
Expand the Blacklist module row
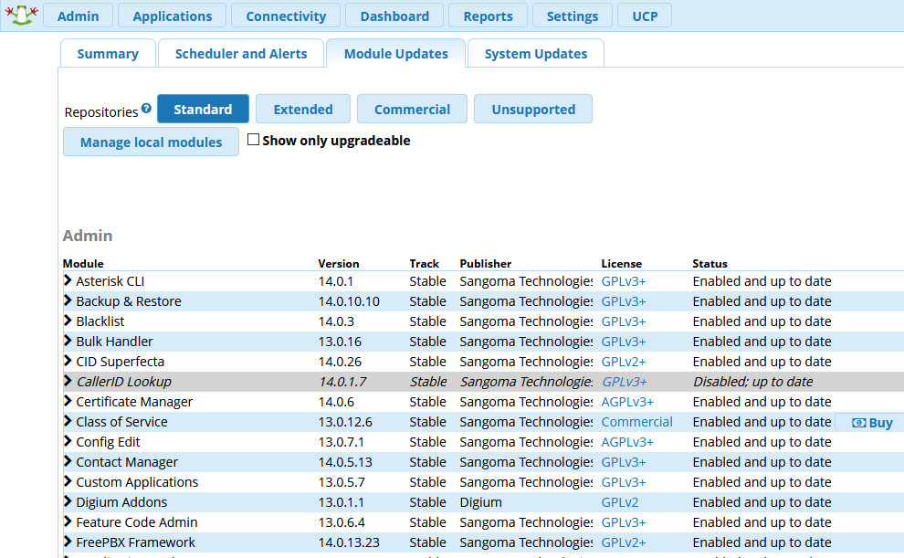tap(68, 321)
